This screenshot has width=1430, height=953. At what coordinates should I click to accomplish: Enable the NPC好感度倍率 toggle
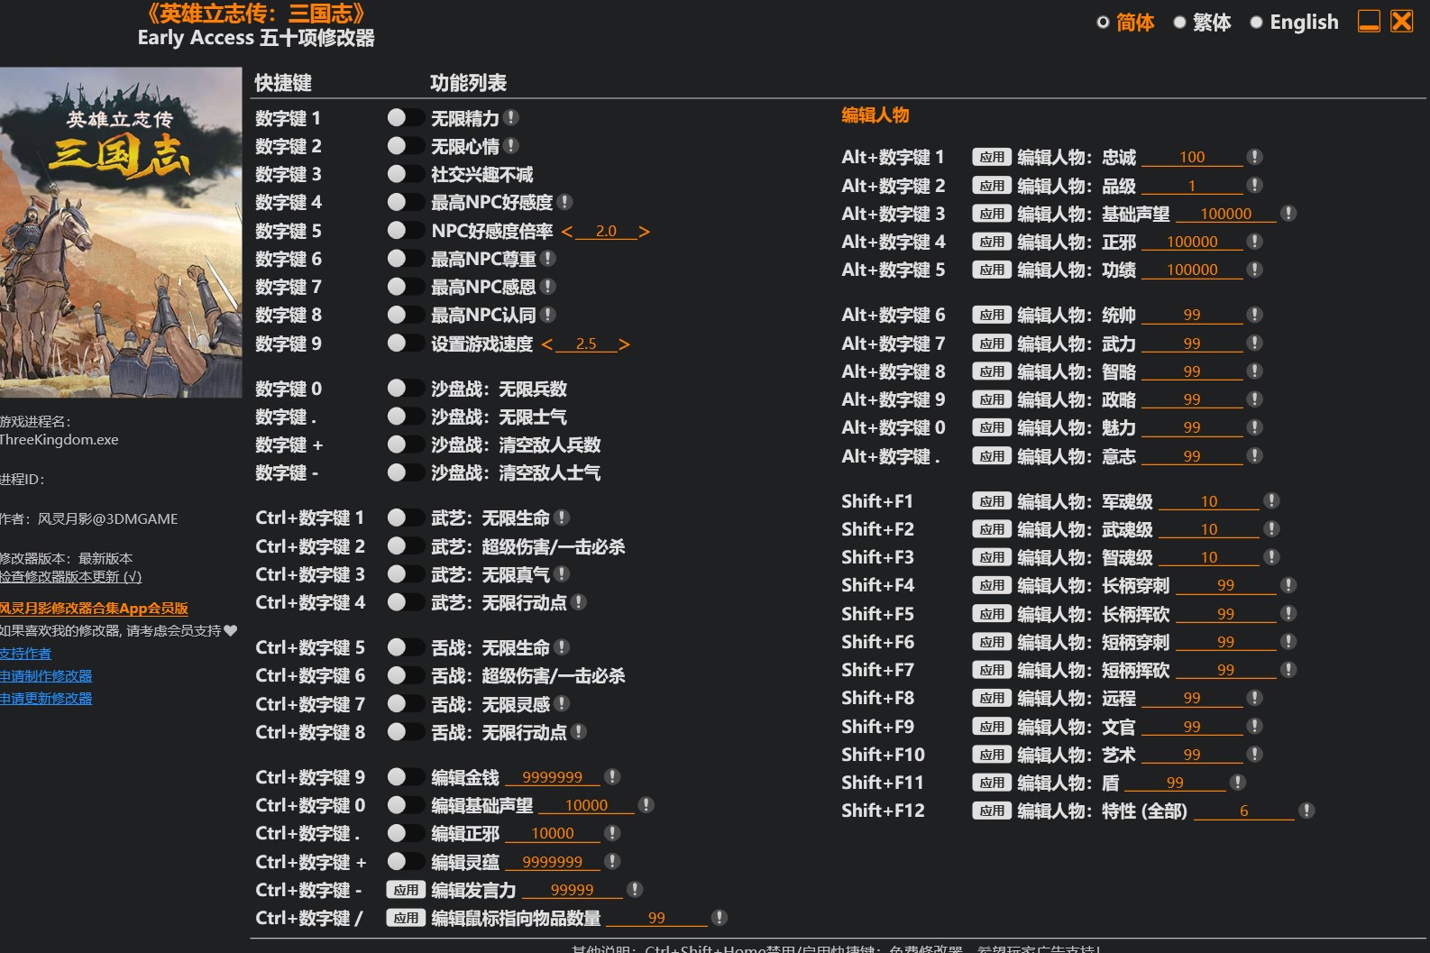pyautogui.click(x=405, y=230)
